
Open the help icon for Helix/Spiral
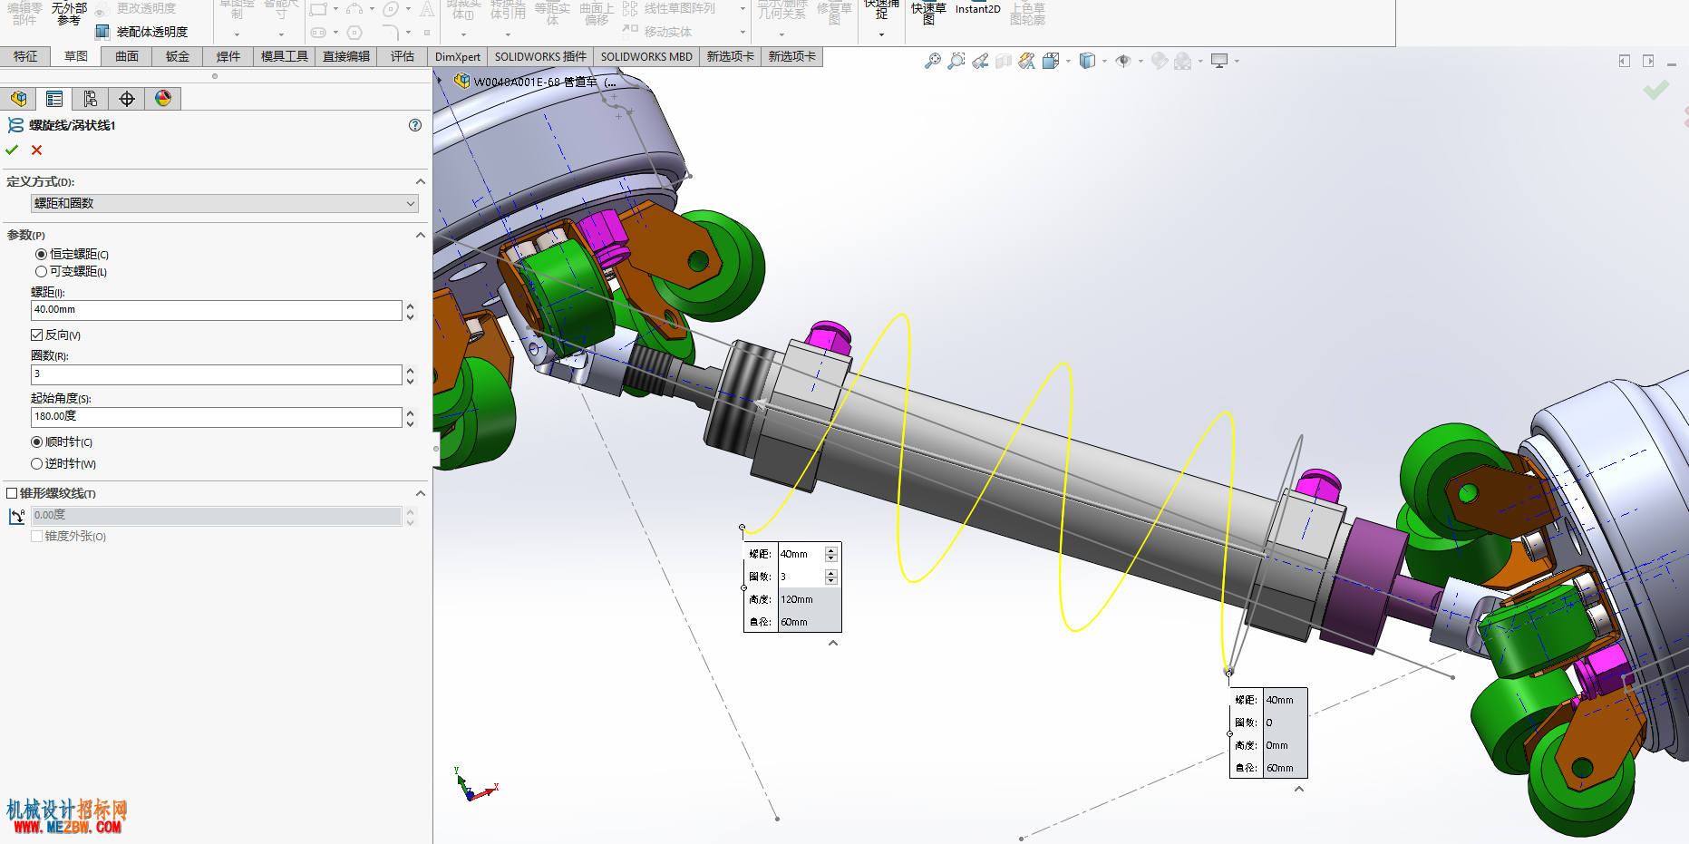coord(415,125)
